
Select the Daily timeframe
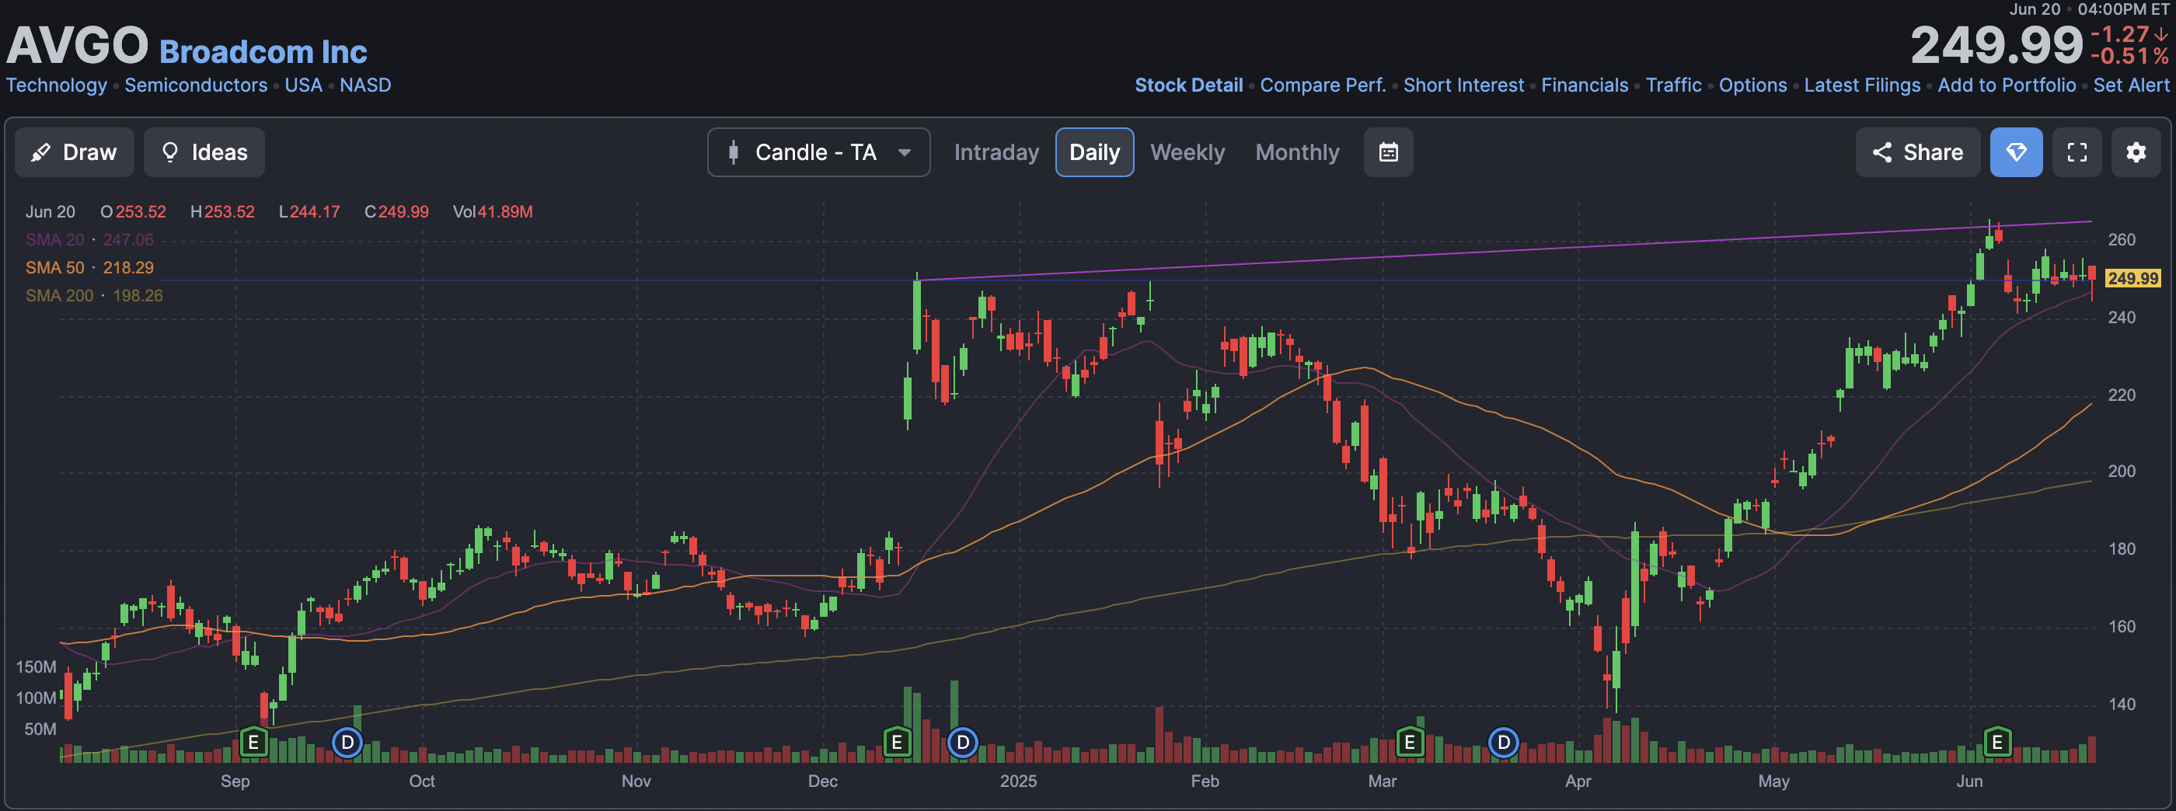click(x=1094, y=152)
